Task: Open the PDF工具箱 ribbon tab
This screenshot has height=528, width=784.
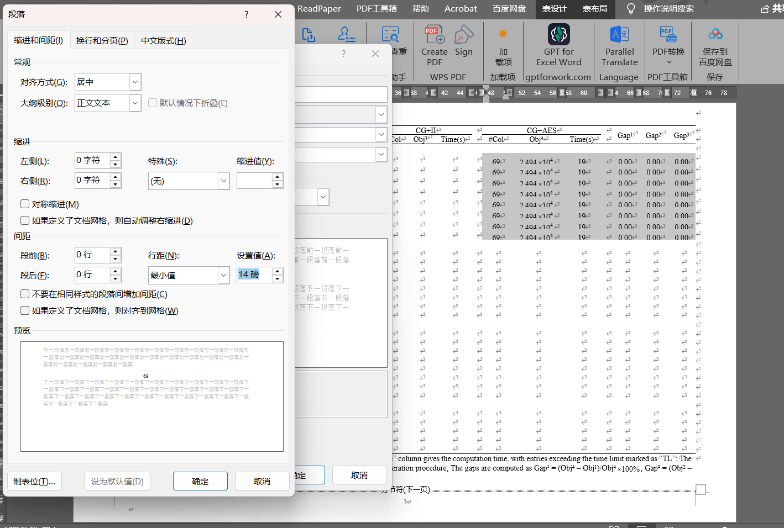Action: coord(377,8)
